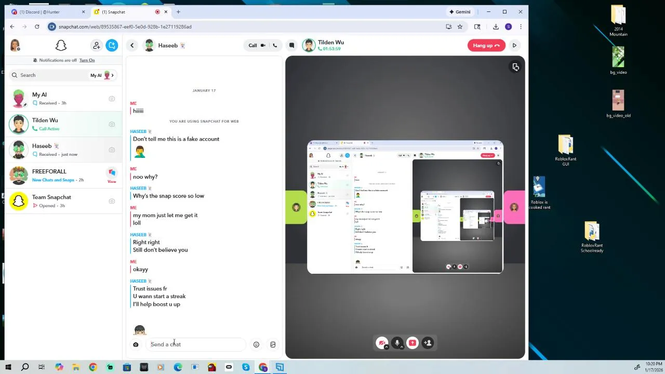Open the emoji picker in chat
Screen dimensions: 665x374
[256, 344]
